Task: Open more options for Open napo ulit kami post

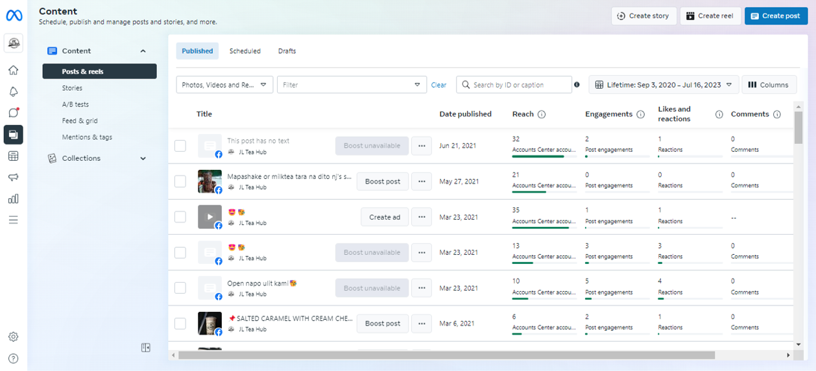Action: pyautogui.click(x=422, y=288)
